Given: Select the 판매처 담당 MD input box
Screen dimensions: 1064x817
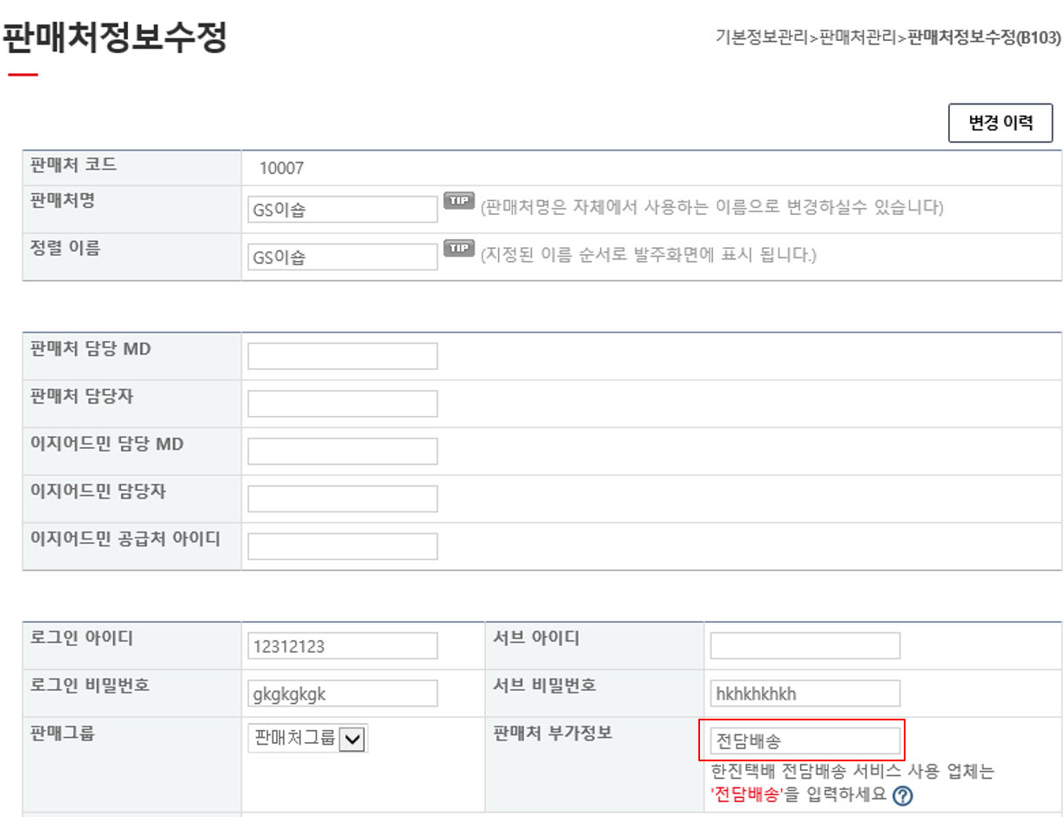Looking at the screenshot, I should pos(342,356).
